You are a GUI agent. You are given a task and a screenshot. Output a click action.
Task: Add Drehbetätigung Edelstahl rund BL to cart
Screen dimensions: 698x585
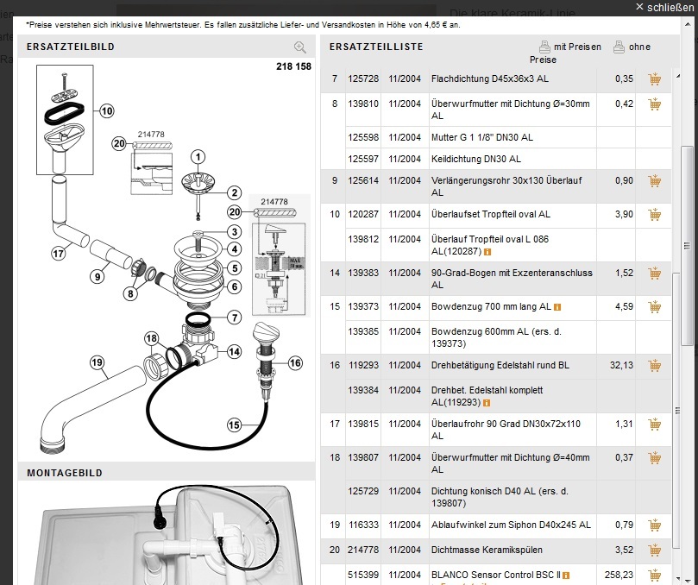click(654, 366)
